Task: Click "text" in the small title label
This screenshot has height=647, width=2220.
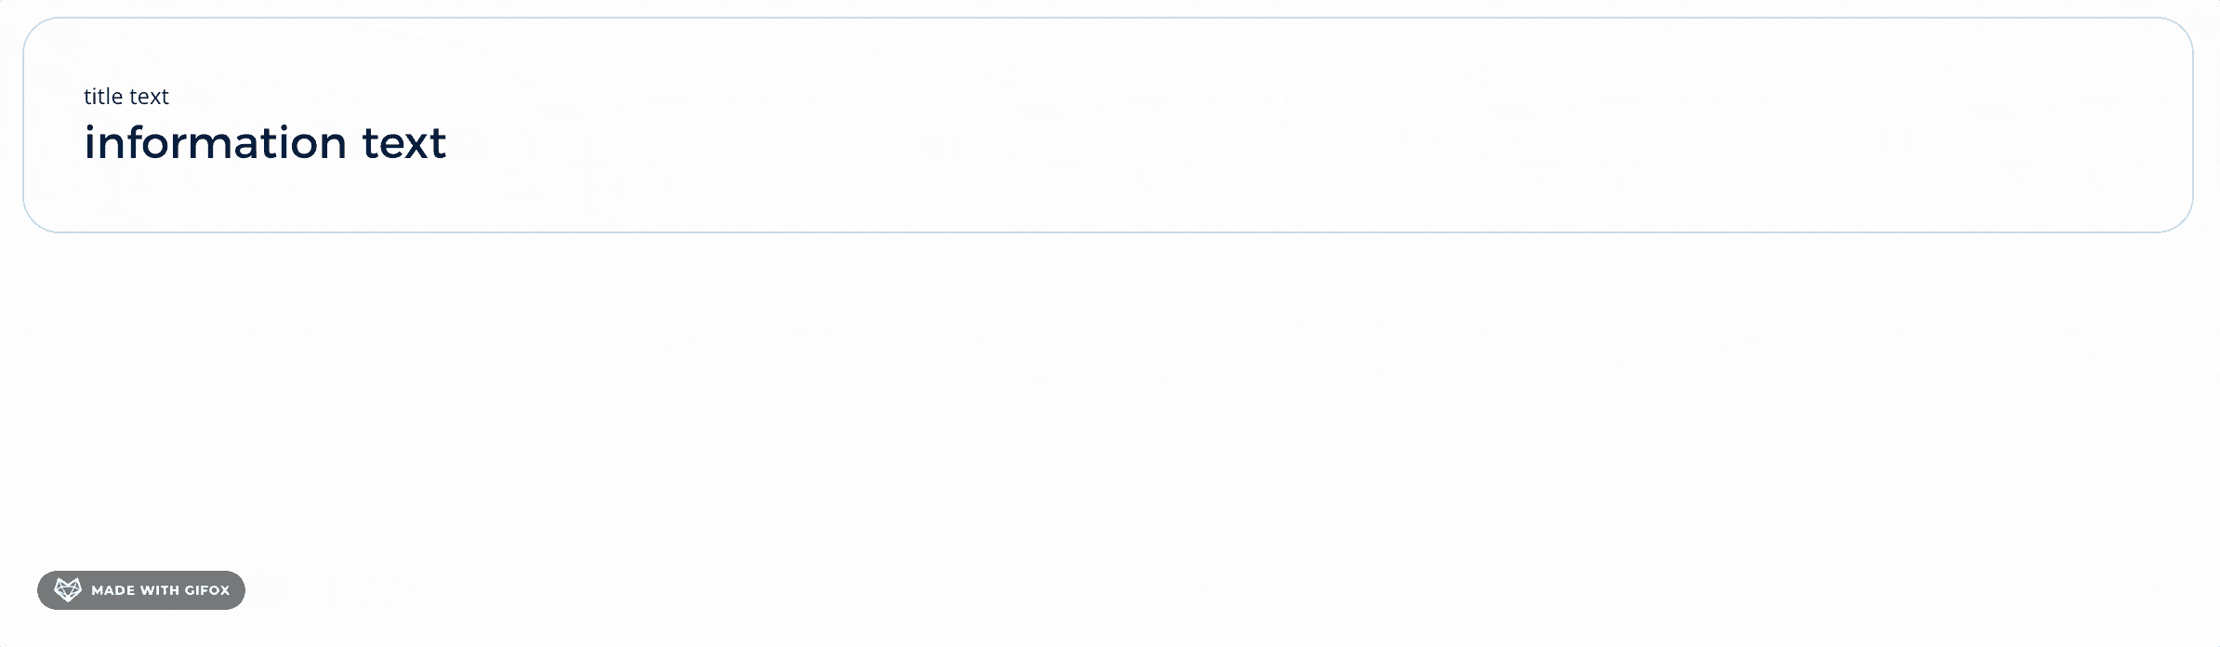Action: tap(149, 97)
